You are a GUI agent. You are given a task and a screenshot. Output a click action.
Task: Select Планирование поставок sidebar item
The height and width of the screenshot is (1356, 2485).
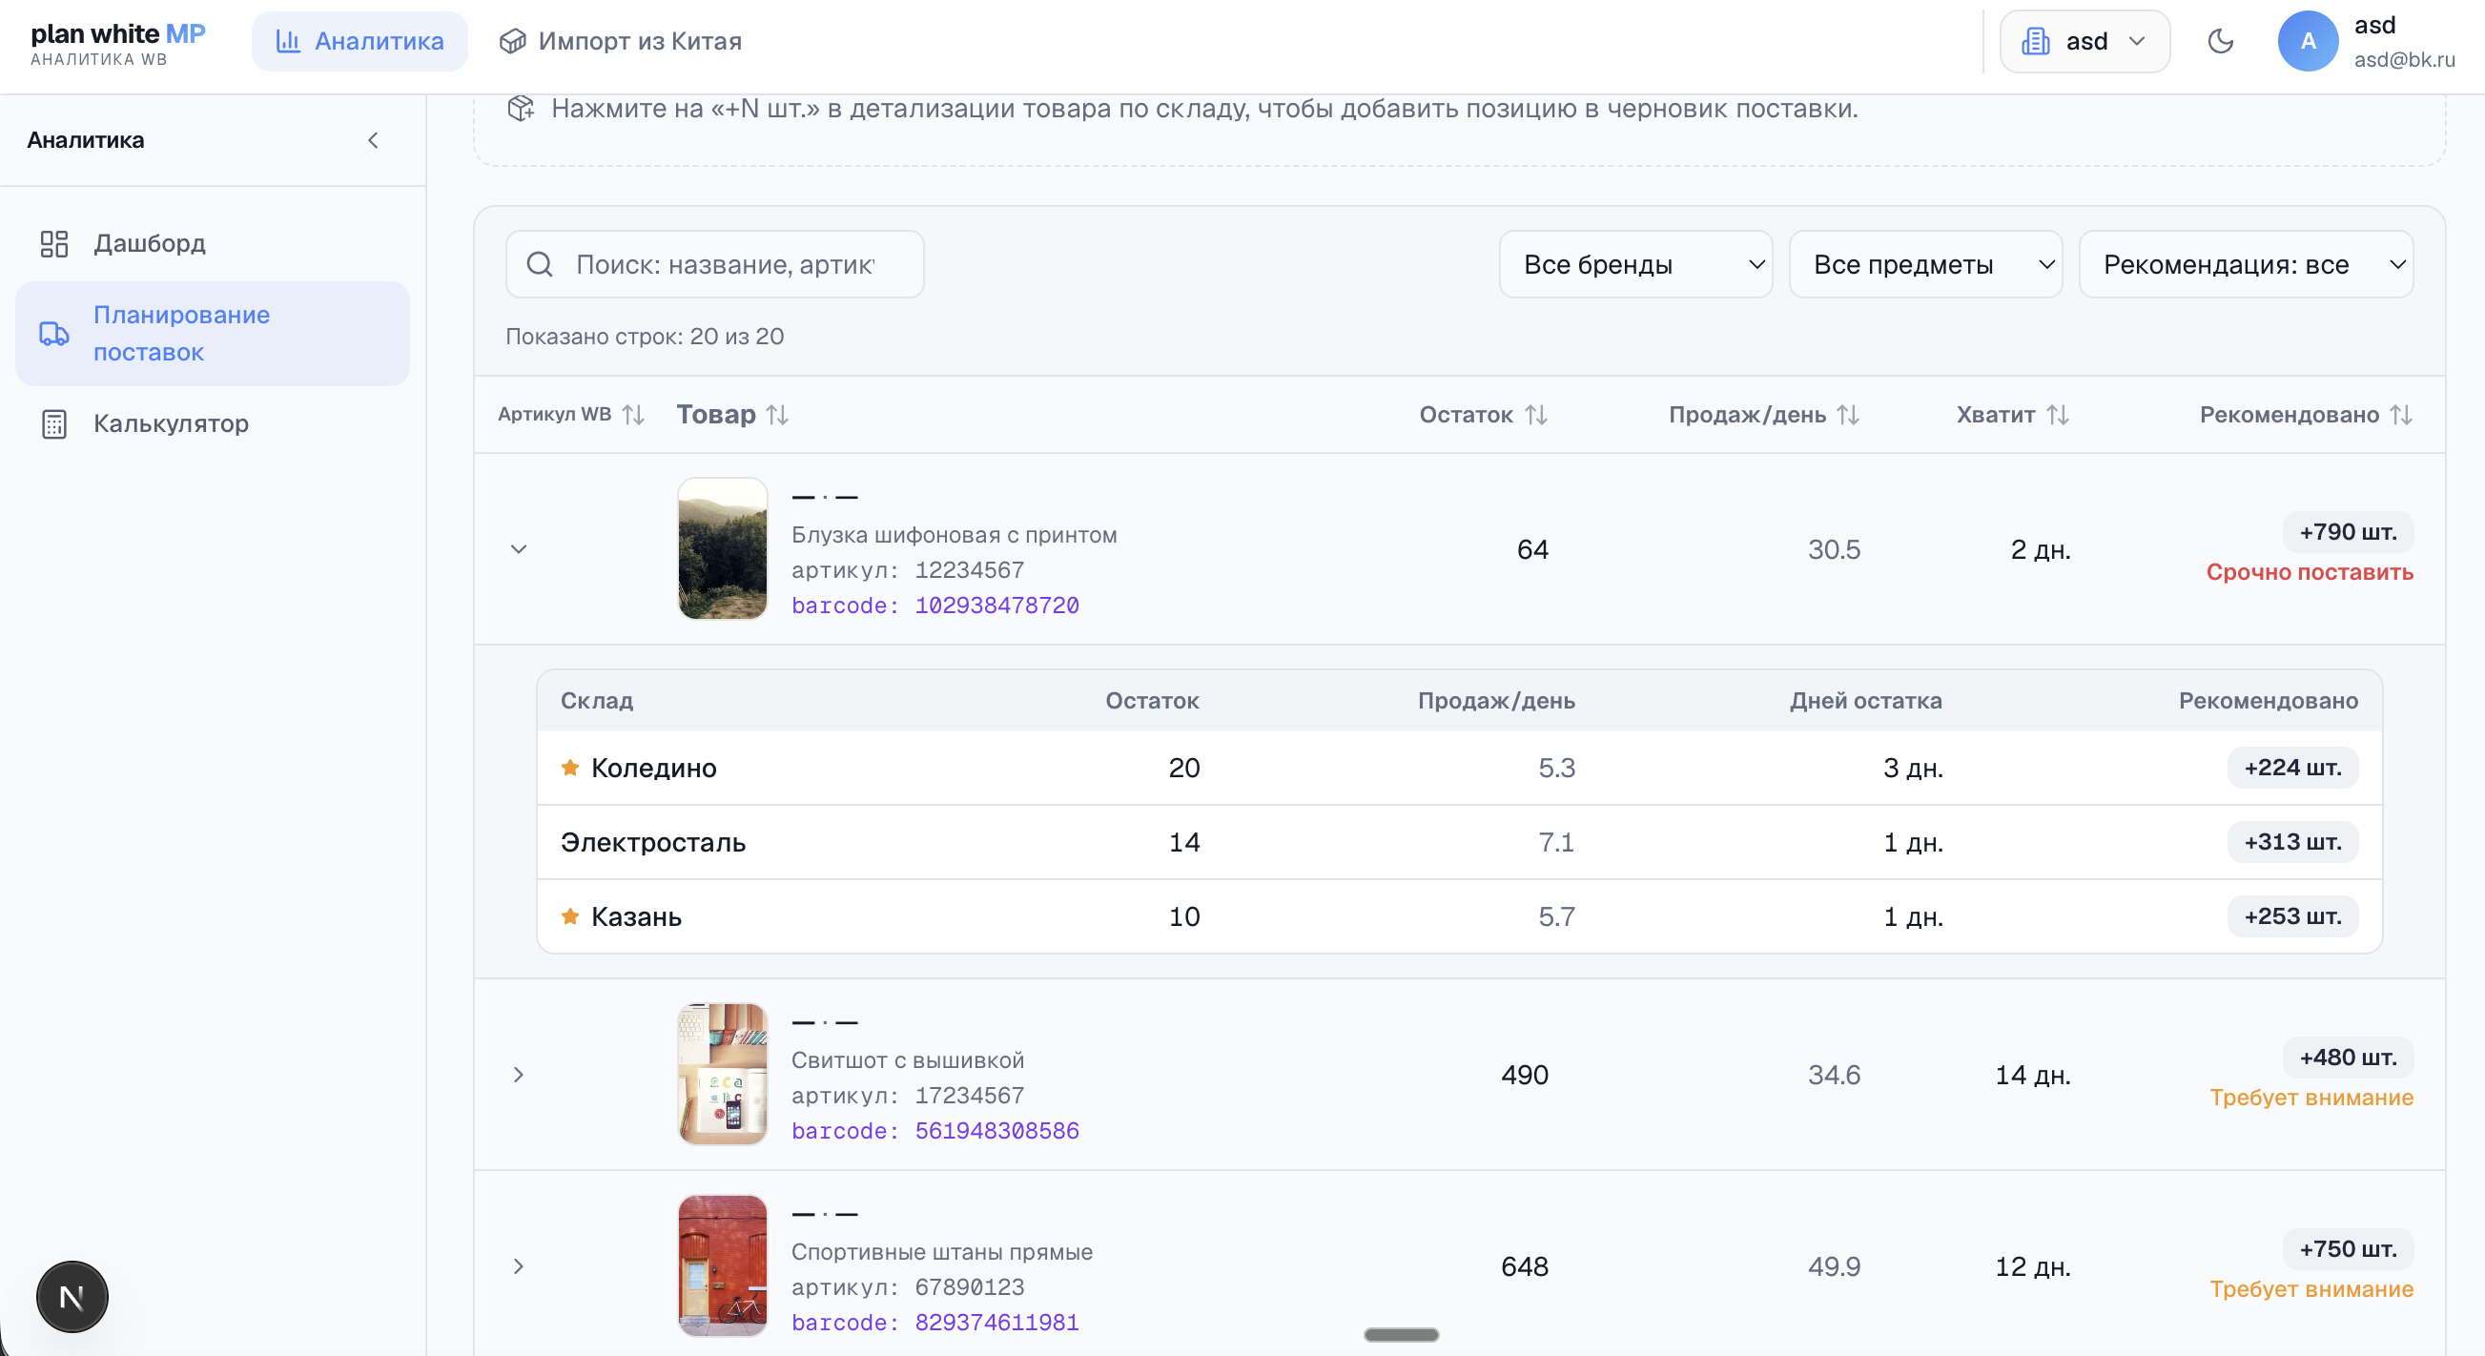(213, 334)
